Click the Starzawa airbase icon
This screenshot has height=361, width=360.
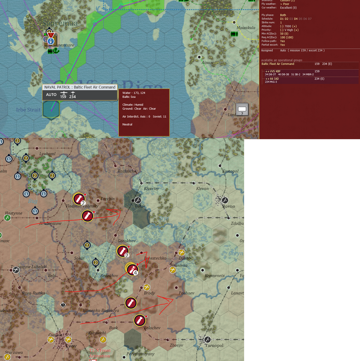[7, 357]
